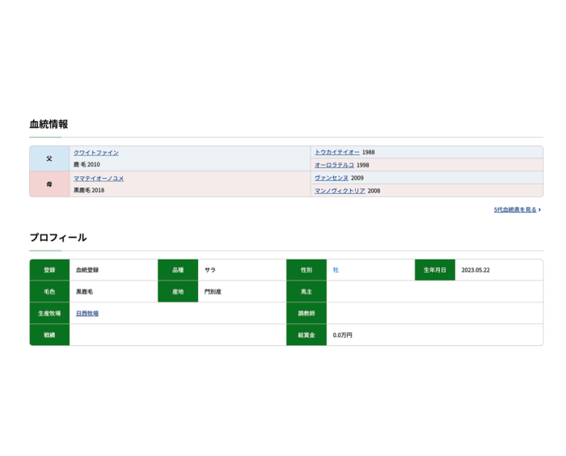Follow the オーロラテルコ link
Viewport: 566px width, 456px height.
tap(334, 165)
